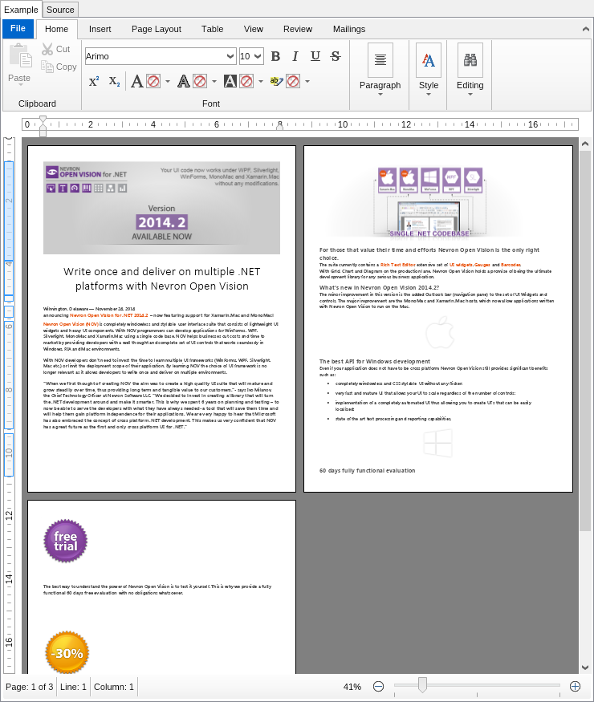Expand the Style group arrow

click(429, 95)
